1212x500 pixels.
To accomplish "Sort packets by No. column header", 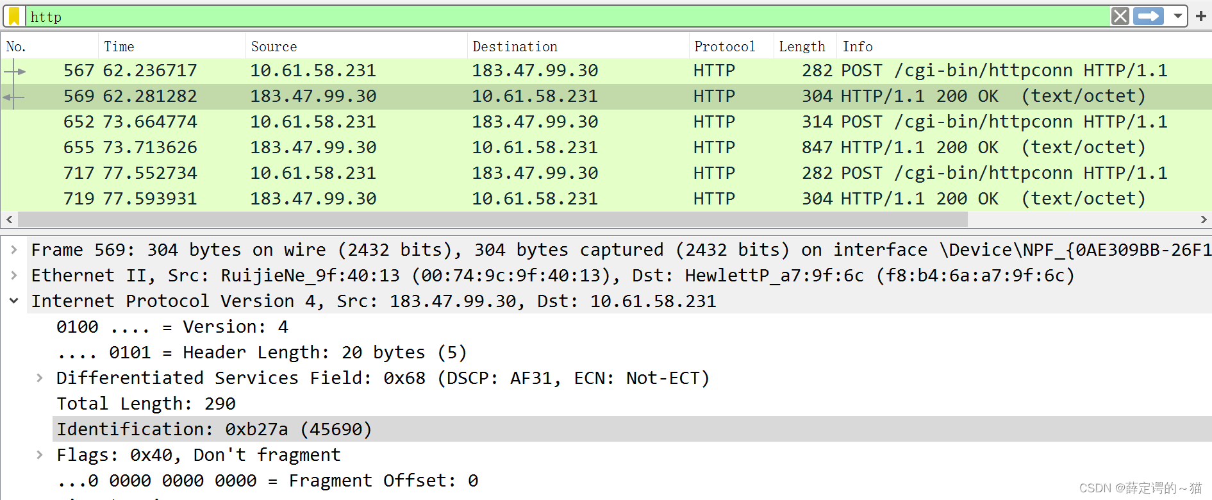I will (x=49, y=46).
